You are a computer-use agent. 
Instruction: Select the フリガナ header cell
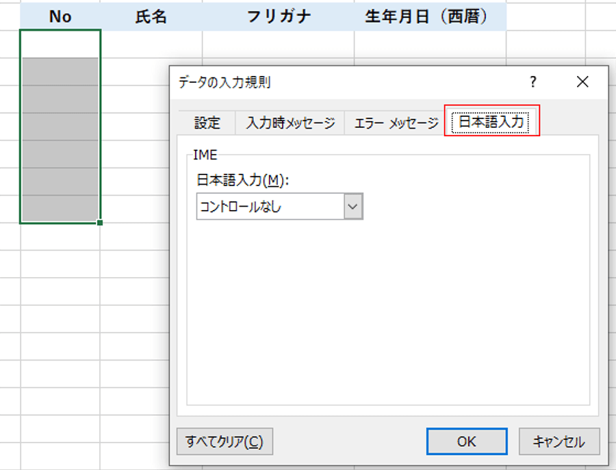[x=279, y=16]
